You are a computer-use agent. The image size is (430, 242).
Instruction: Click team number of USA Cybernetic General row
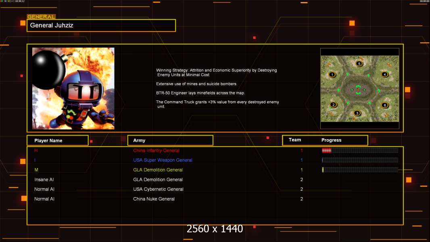(302, 189)
